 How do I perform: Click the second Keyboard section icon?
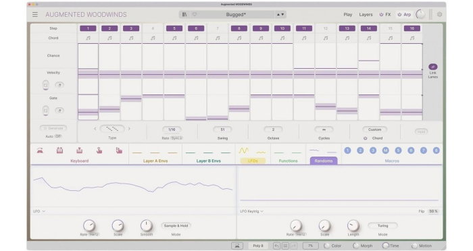coord(59,150)
